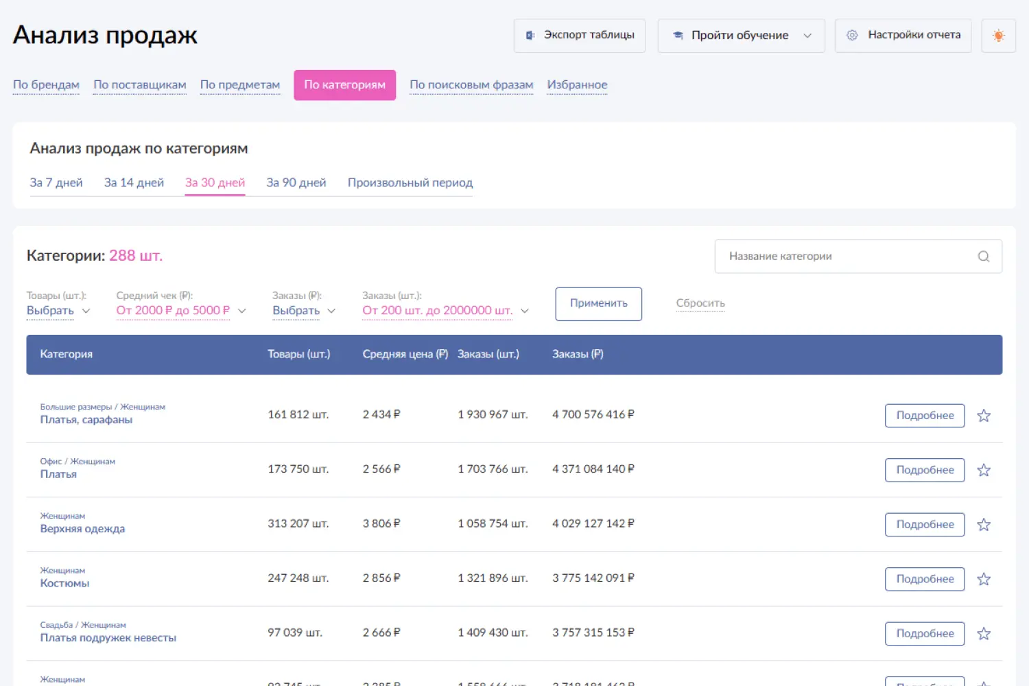1029x686 pixels.
Task: Select the За 30 дней period
Action: 215,182
